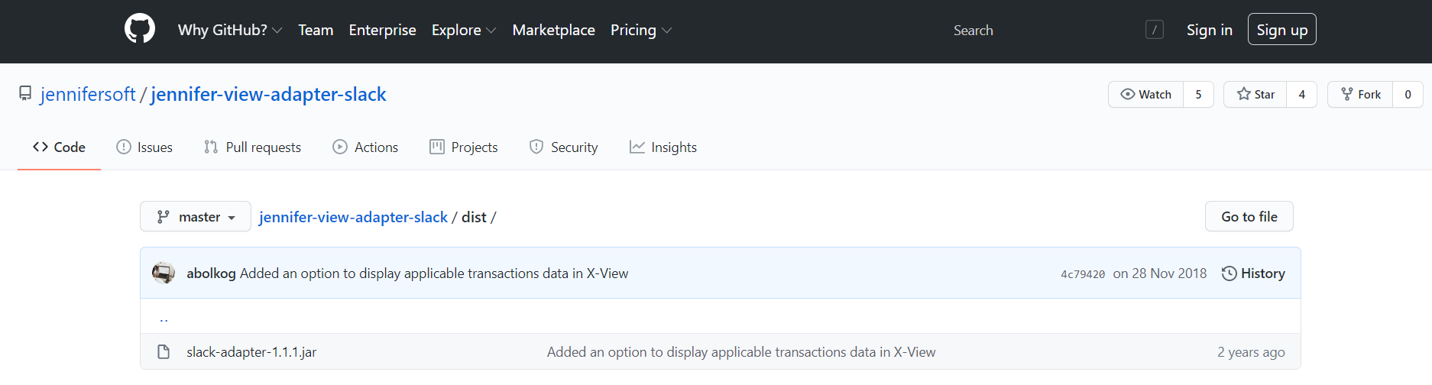Click the slash shortcut key icon
Screen dimensions: 1432x385
tap(1154, 30)
